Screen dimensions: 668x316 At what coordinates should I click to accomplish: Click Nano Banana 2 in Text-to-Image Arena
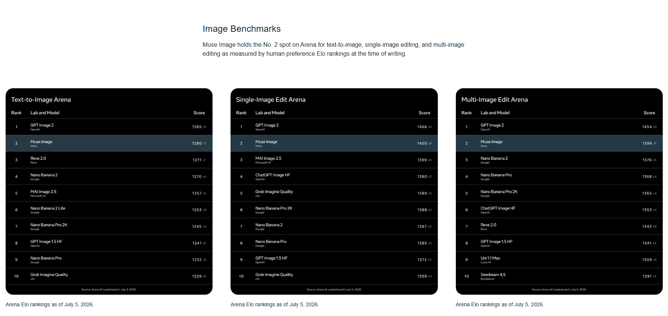pyautogui.click(x=44, y=175)
